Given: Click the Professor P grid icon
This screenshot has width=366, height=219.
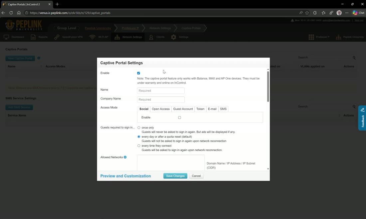Looking at the screenshot, I should 311,37.
